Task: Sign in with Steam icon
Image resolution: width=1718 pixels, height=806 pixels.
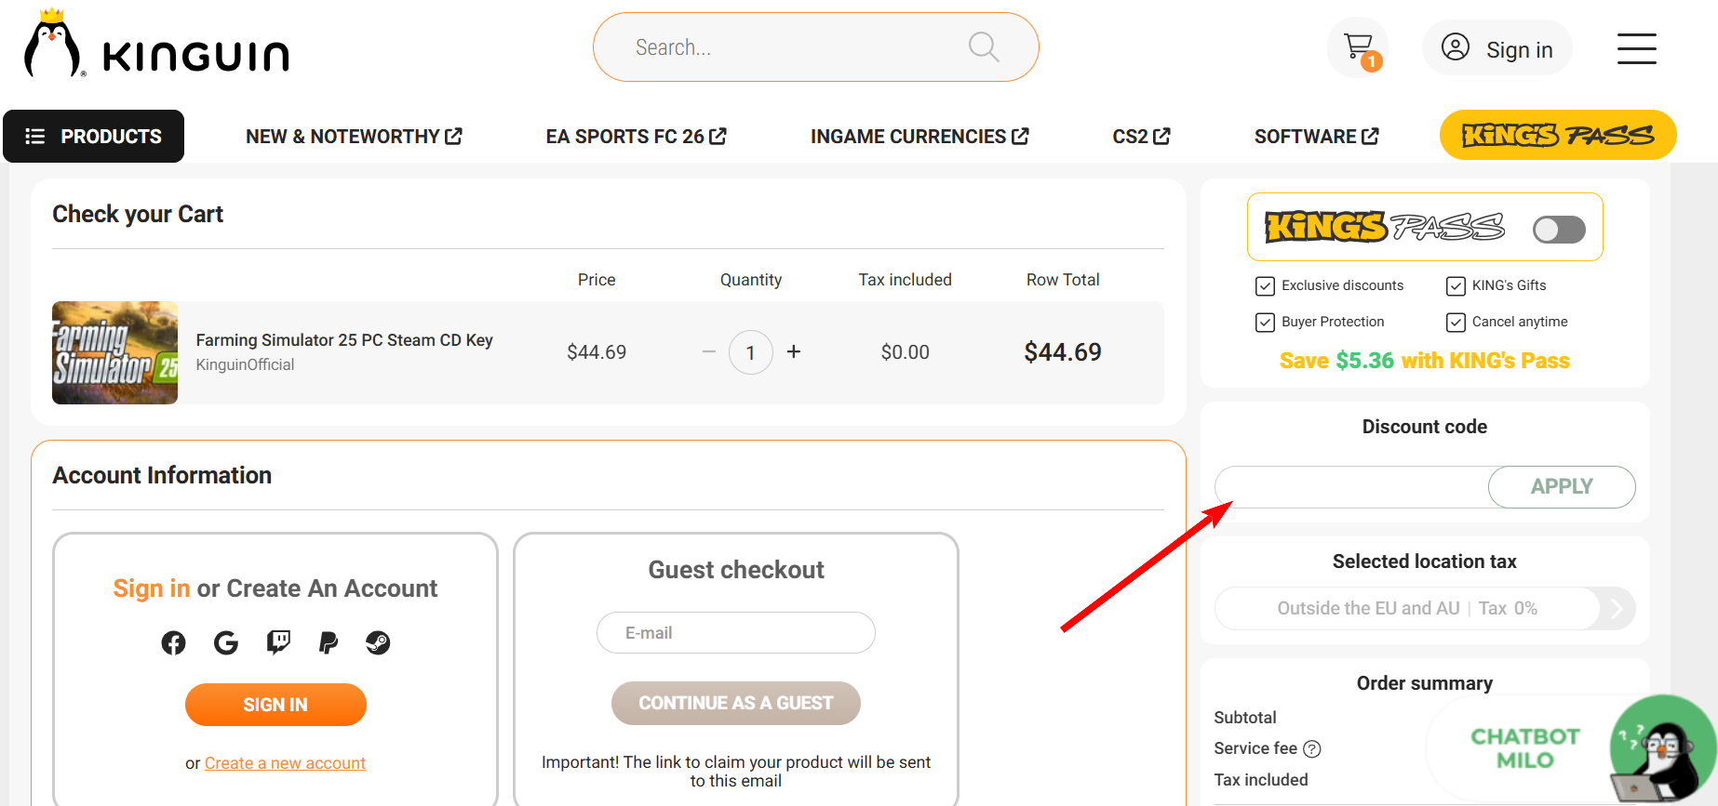Action: [x=378, y=642]
